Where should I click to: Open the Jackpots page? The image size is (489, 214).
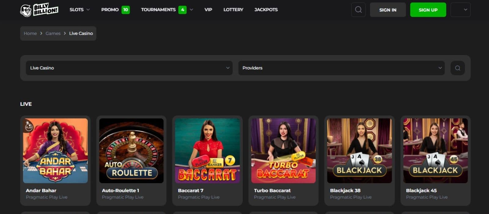pyautogui.click(x=266, y=10)
